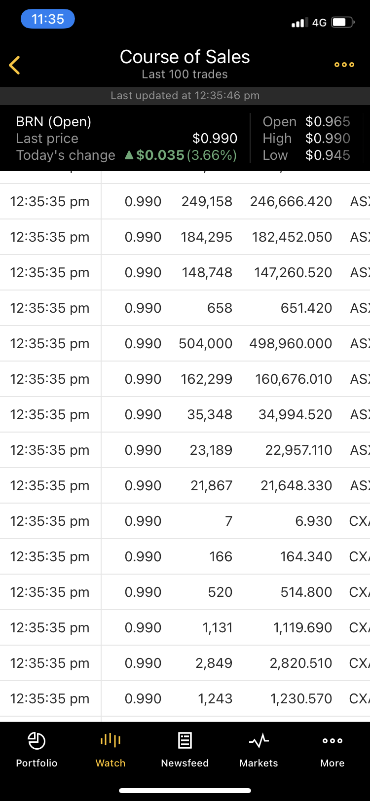Tap the Markets pulse icon
The height and width of the screenshot is (801, 370).
259,740
